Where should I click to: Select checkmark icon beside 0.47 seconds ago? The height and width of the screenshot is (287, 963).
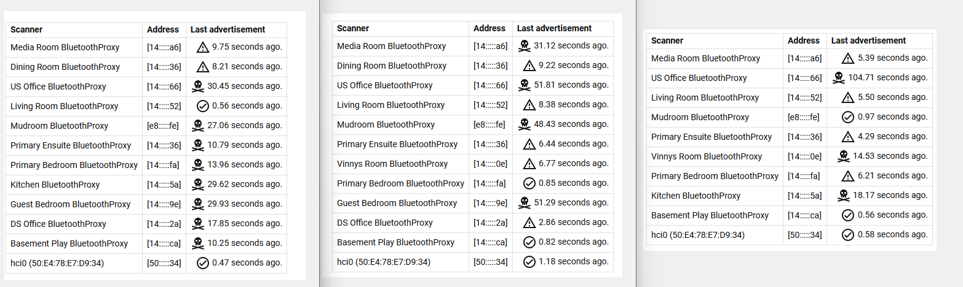point(203,263)
